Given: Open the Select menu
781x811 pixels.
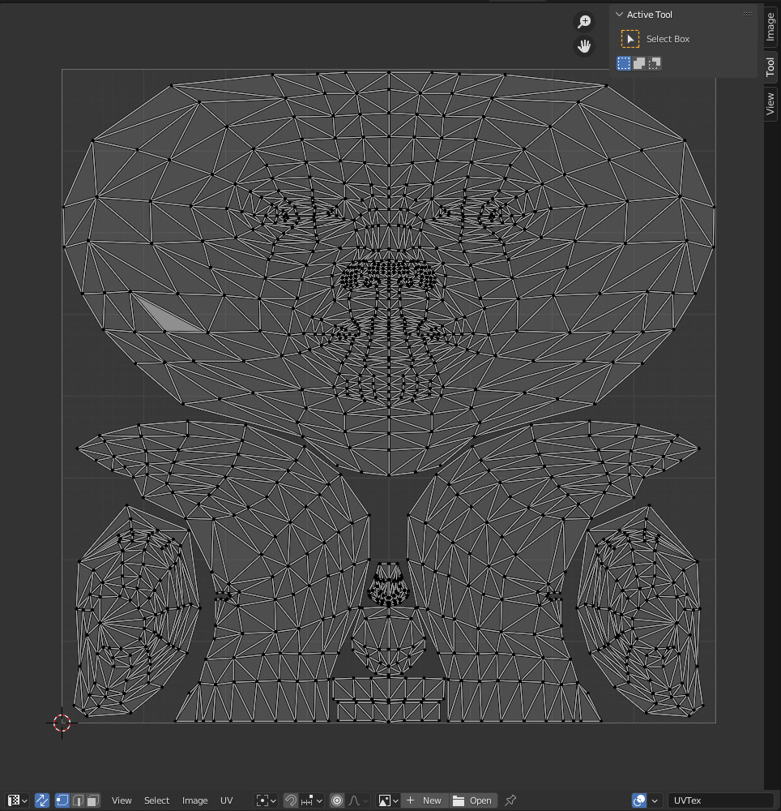Looking at the screenshot, I should (156, 800).
